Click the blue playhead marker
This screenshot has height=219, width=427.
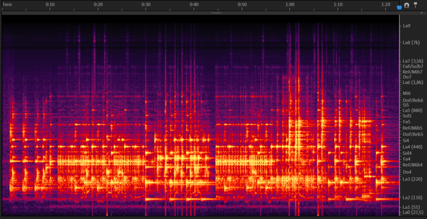399,8
